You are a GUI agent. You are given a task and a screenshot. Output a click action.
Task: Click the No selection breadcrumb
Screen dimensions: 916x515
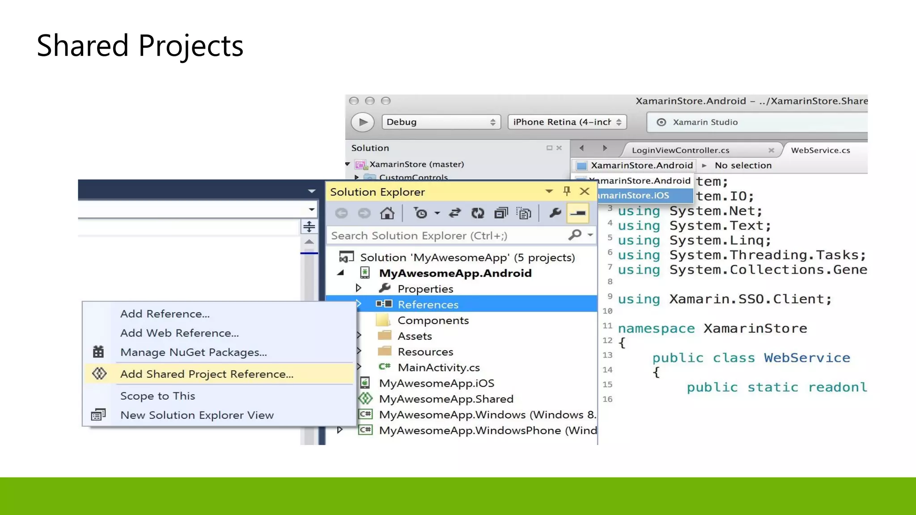pyautogui.click(x=743, y=165)
